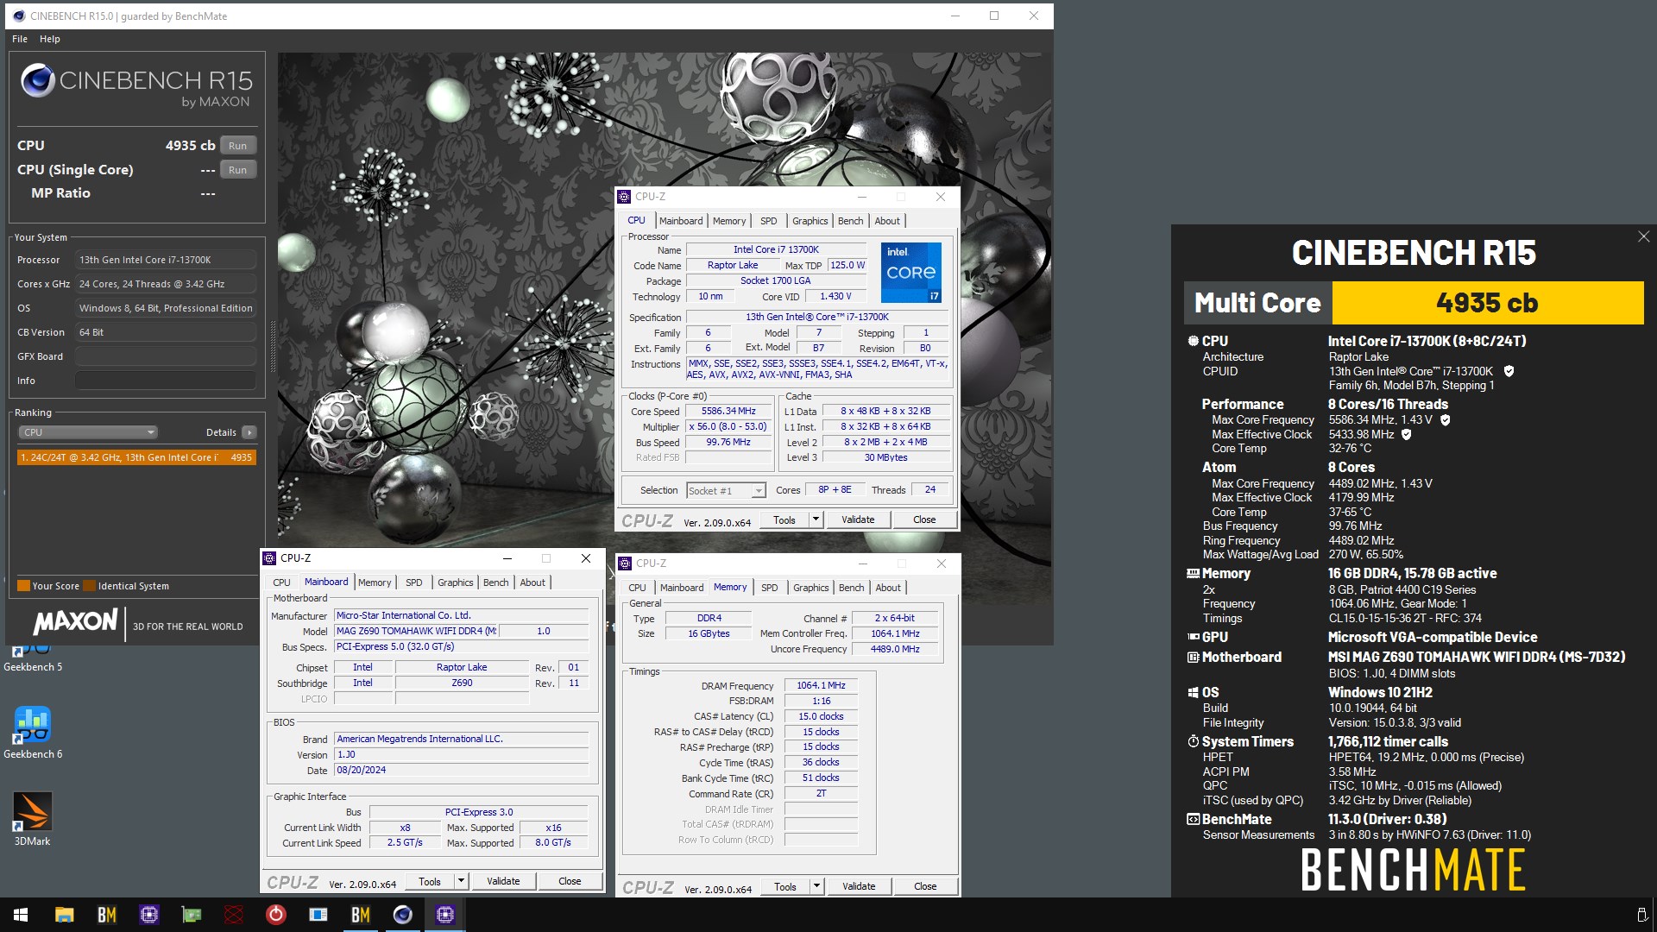Image resolution: width=1657 pixels, height=932 pixels.
Task: Click the Cinebench title bar app icon
Action: click(19, 16)
